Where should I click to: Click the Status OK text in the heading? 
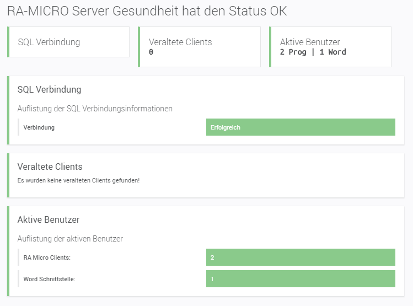click(258, 11)
